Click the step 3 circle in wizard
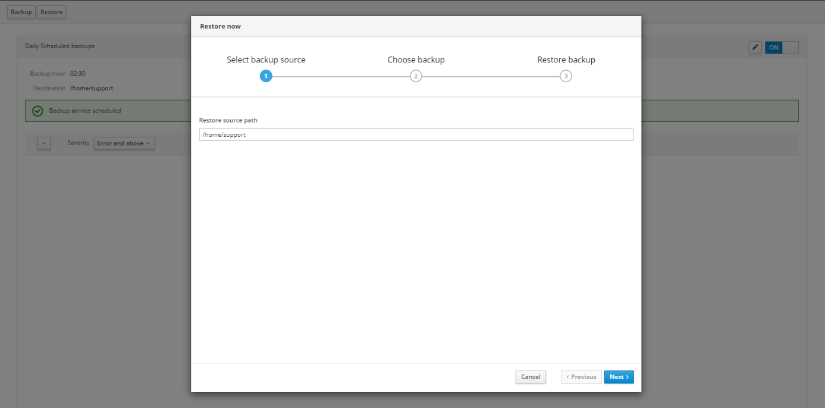The height and width of the screenshot is (408, 825). [566, 76]
